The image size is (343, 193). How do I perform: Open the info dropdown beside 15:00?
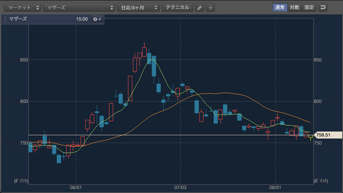coord(97,19)
